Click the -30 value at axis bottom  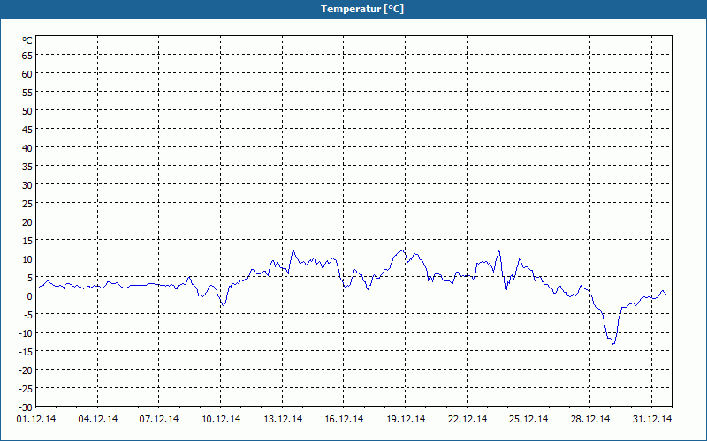pos(26,407)
